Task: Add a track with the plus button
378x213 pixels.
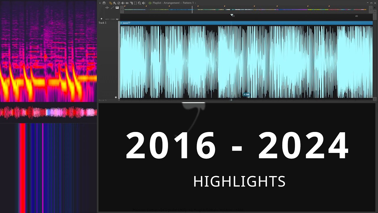Action: point(101,19)
